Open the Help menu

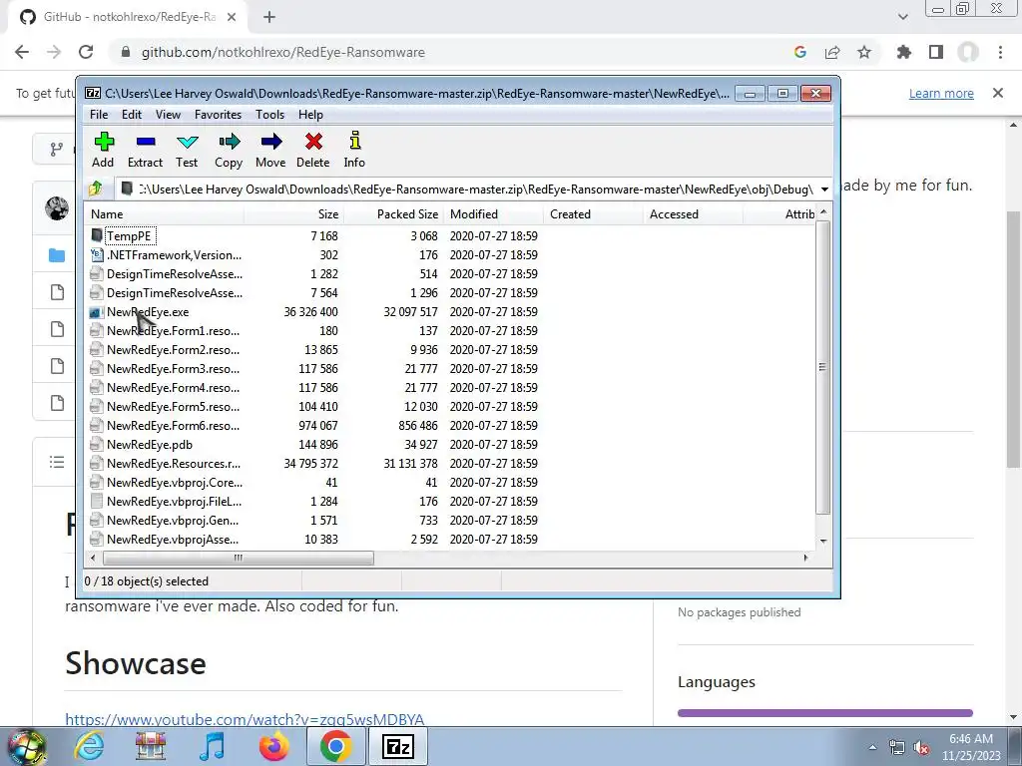311,115
